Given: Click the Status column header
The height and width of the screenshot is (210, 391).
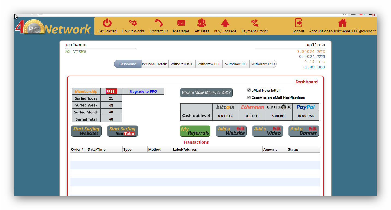Looking at the screenshot, I should 303,149.
